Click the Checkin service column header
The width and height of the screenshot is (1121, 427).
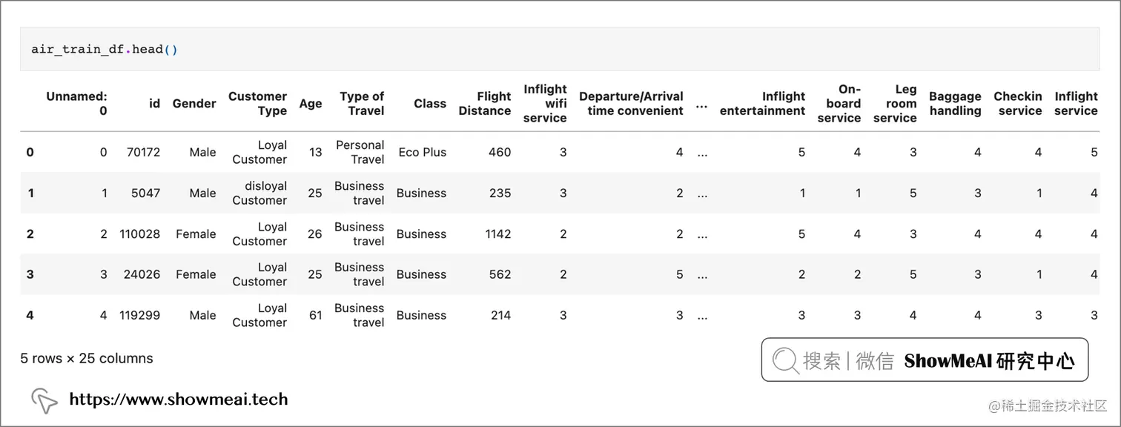(x=1018, y=104)
